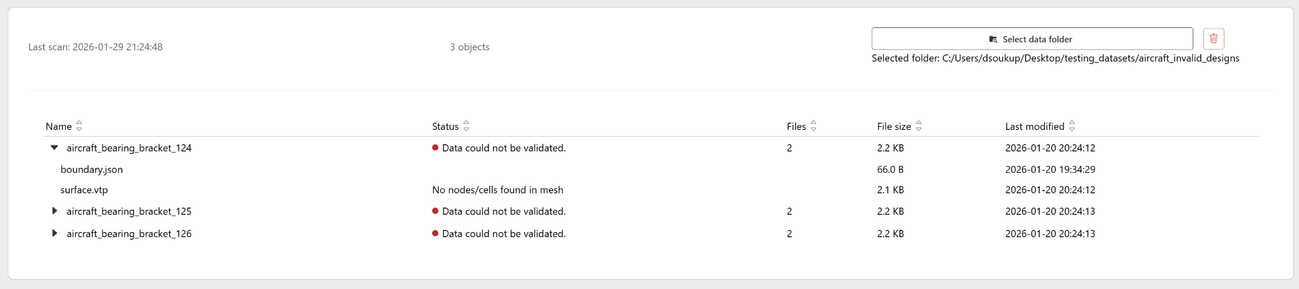1299x289 pixels.
Task: Sort by Status column sort icon
Action: (x=466, y=126)
